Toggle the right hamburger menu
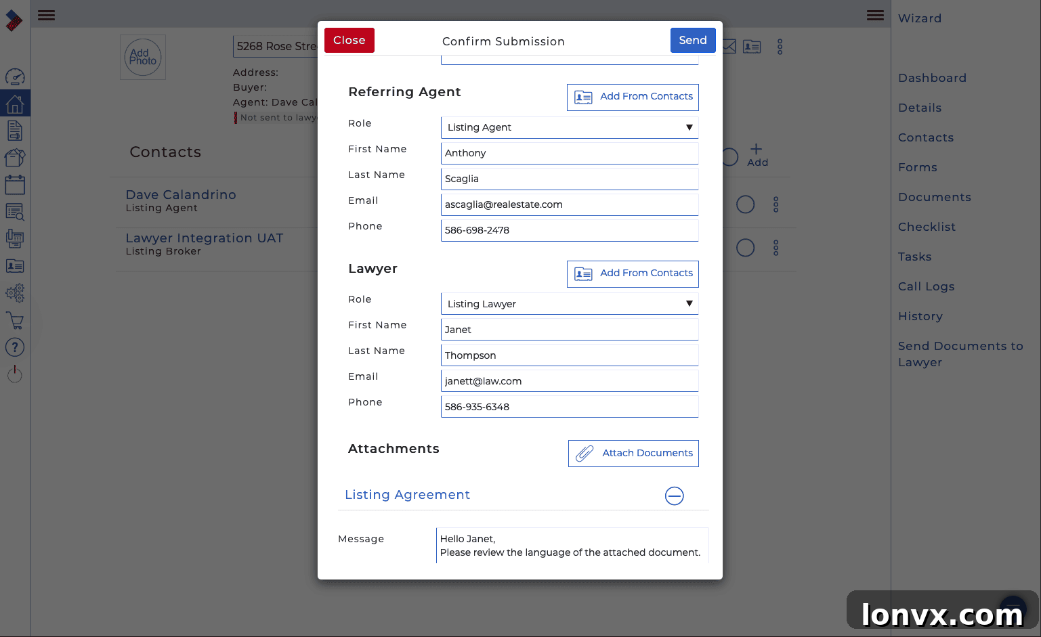Viewport: 1041px width, 637px height. click(x=875, y=15)
